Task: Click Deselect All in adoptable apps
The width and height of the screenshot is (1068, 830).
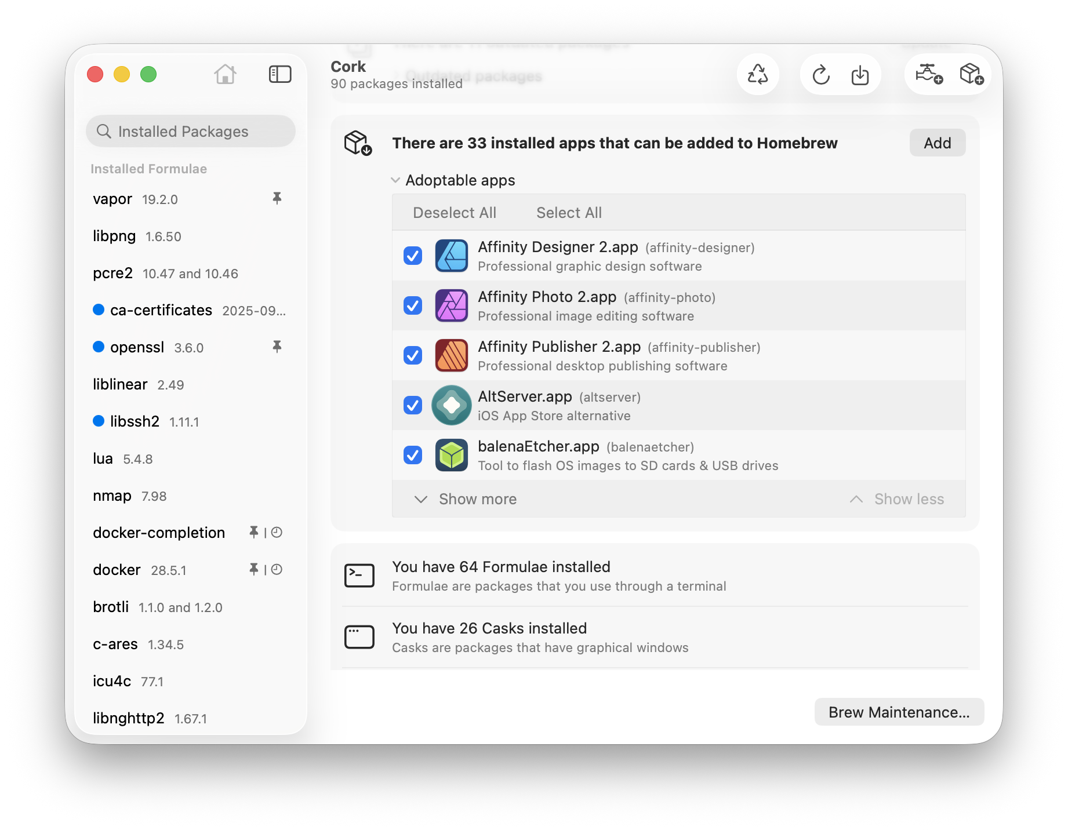Action: pyautogui.click(x=455, y=213)
